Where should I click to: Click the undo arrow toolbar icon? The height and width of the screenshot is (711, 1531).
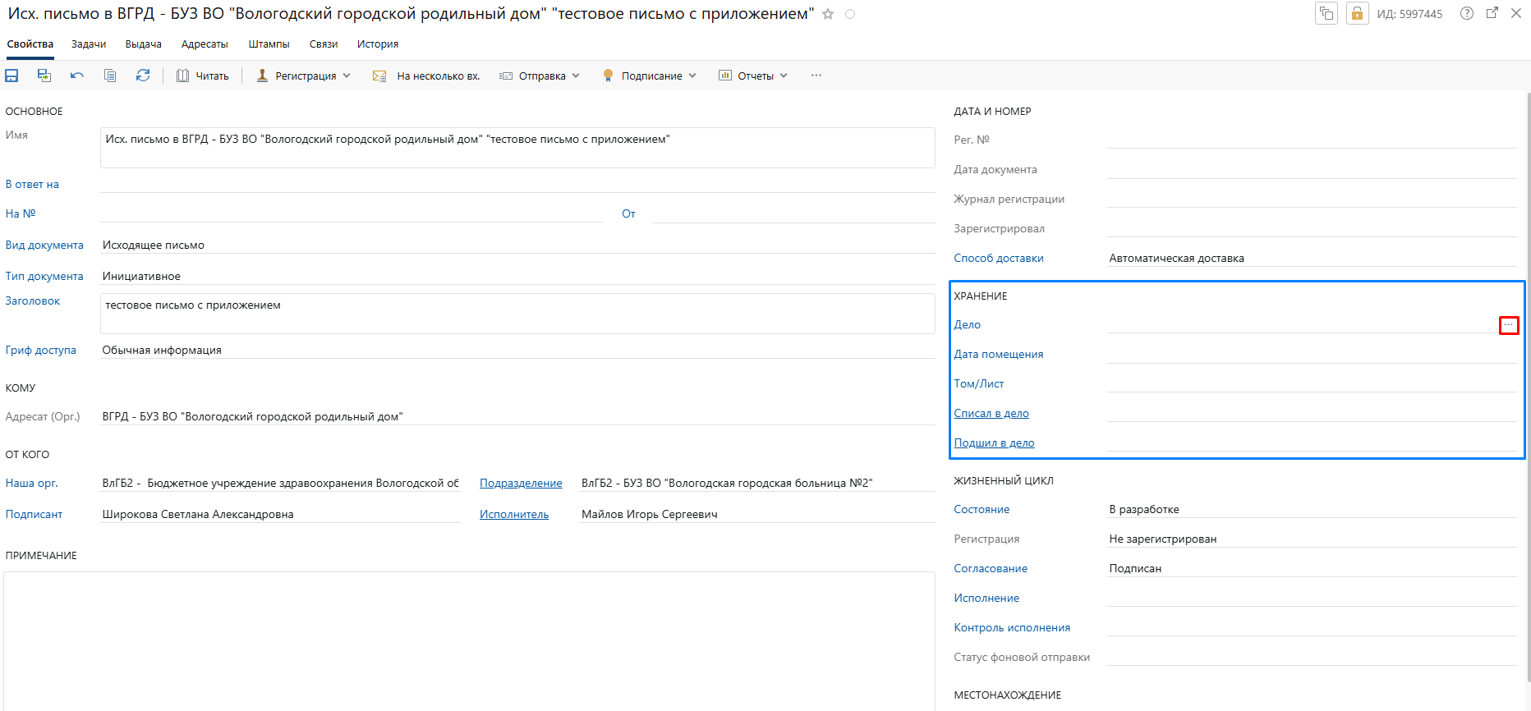(x=77, y=76)
